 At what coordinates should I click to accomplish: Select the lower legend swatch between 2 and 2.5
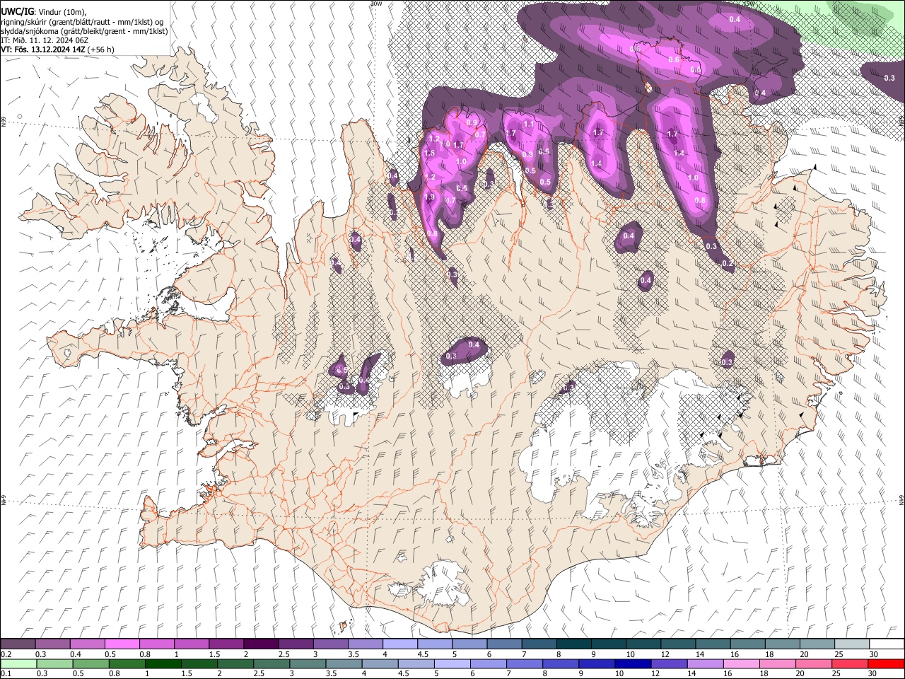tap(235, 663)
